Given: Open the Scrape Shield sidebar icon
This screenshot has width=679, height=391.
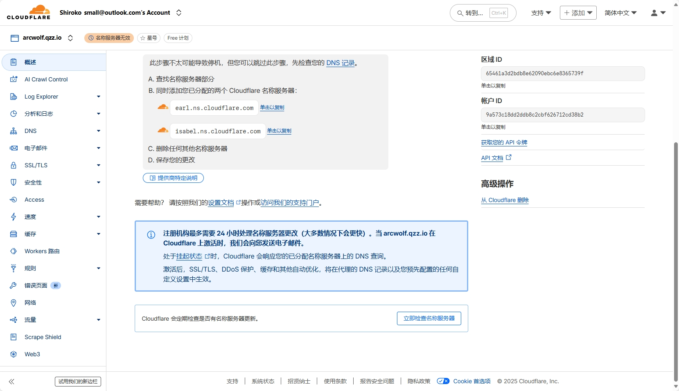Looking at the screenshot, I should tap(14, 337).
